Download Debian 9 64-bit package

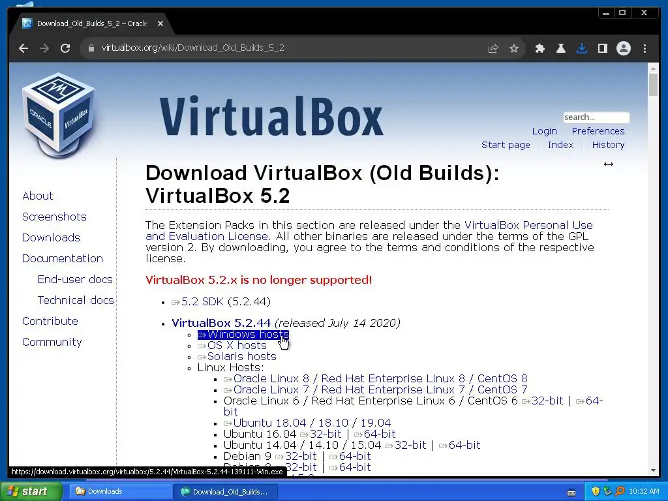350,456
